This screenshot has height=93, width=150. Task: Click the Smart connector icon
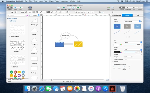[x=58, y=8]
